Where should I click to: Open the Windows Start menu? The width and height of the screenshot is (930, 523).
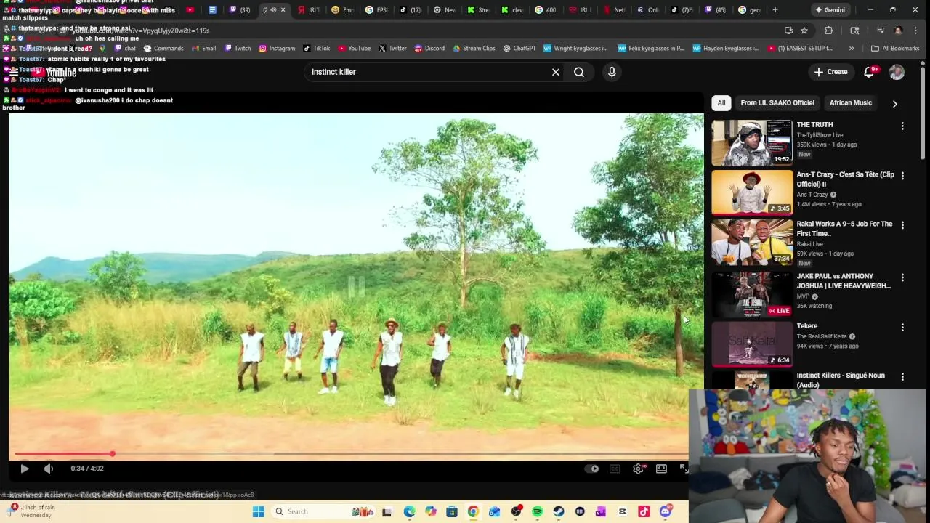[258, 511]
